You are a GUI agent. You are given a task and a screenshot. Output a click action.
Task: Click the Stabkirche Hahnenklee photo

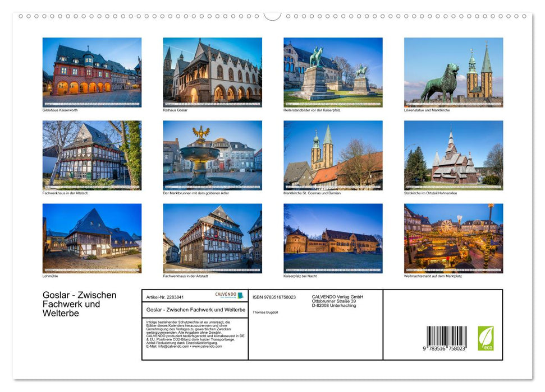coord(454,156)
